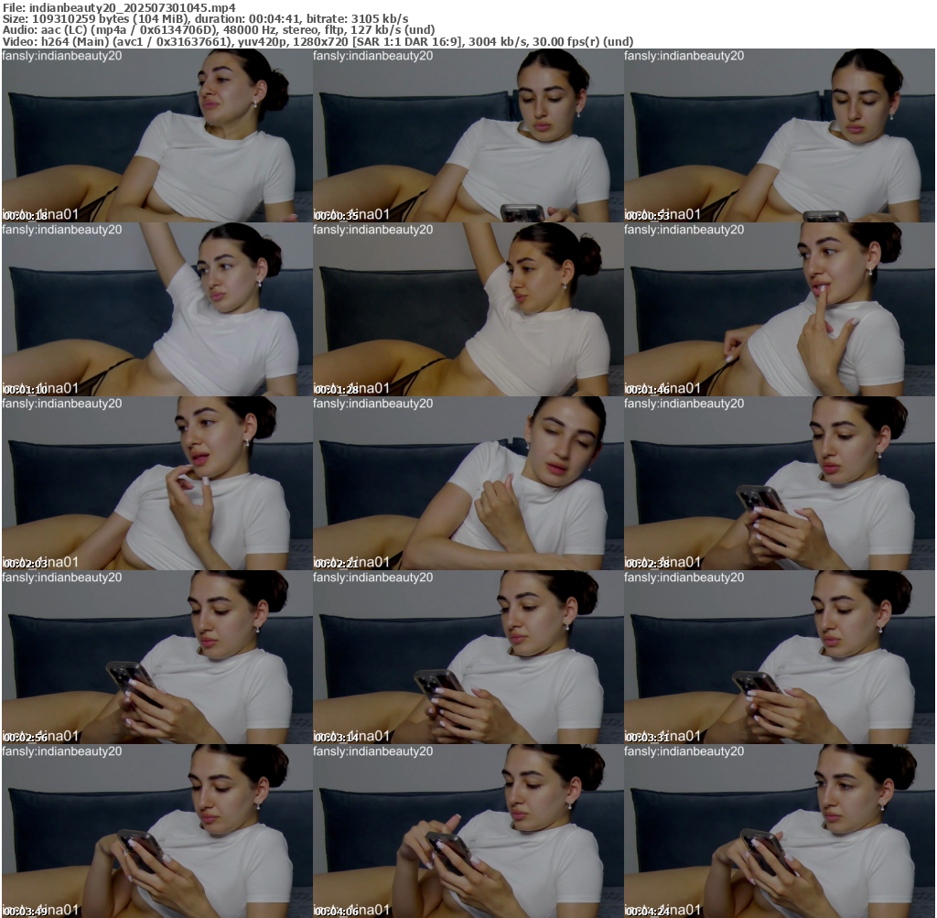Click the 'File: indianbeauty20_202507301045.mp4' header line

pyautogui.click(x=120, y=7)
